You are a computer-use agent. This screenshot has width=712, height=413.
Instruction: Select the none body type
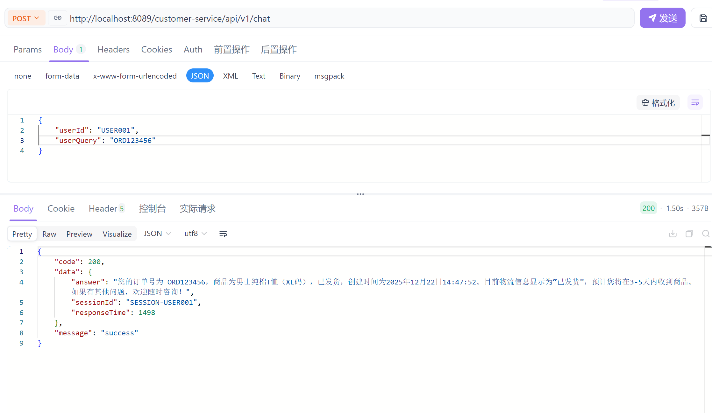tap(23, 76)
